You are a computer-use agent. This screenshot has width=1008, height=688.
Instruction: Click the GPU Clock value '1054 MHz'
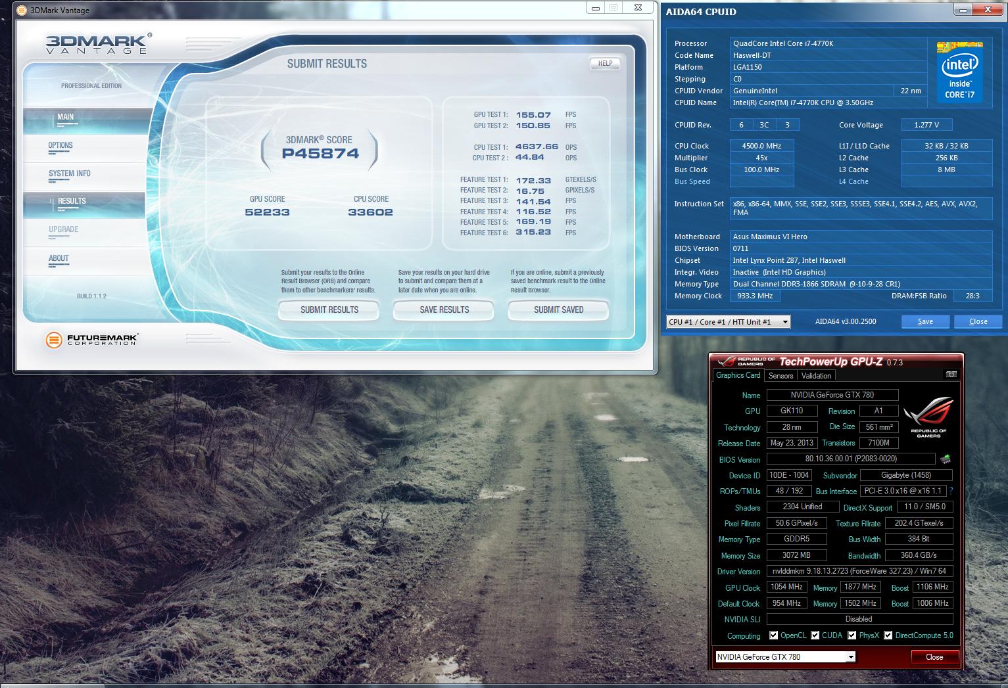point(786,587)
